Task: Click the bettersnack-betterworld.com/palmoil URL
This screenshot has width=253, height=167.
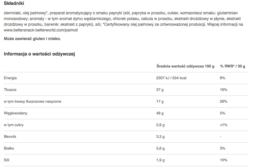Action: 41,30
